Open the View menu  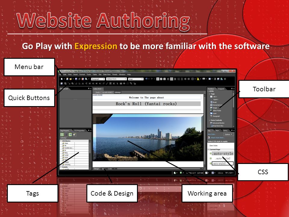click(70, 74)
